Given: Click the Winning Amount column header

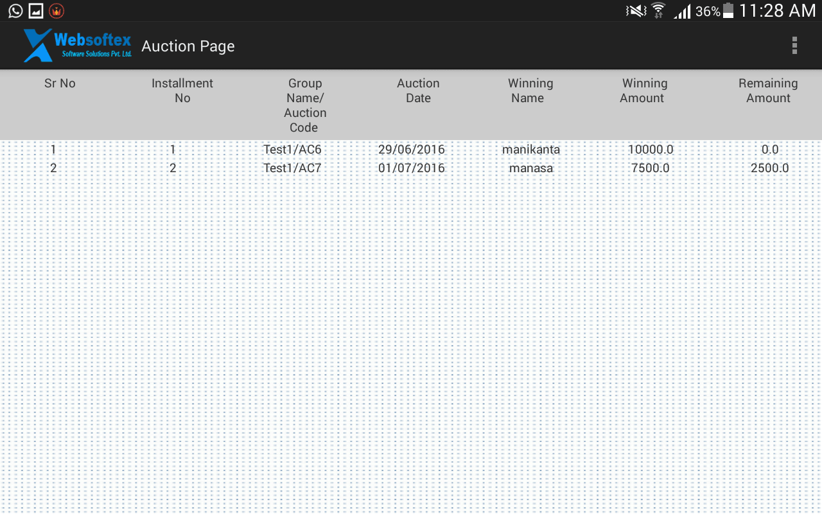Looking at the screenshot, I should pos(644,91).
